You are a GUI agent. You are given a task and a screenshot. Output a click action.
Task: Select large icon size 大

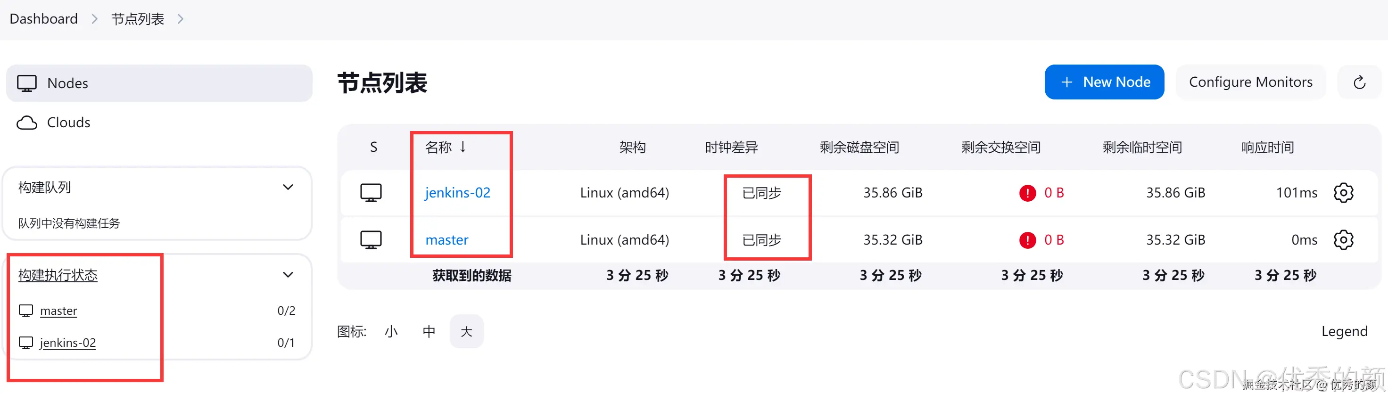467,331
